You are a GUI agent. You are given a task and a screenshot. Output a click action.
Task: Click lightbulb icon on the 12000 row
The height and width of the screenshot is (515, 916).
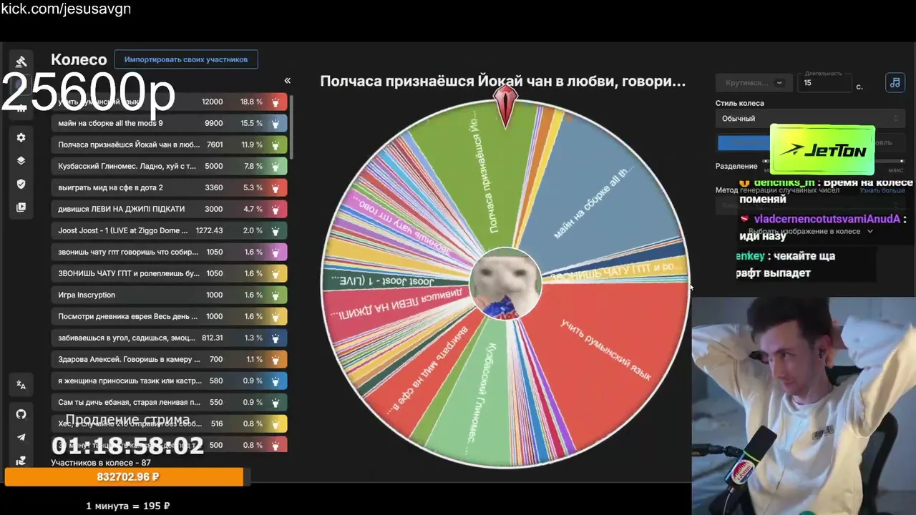pyautogui.click(x=276, y=102)
